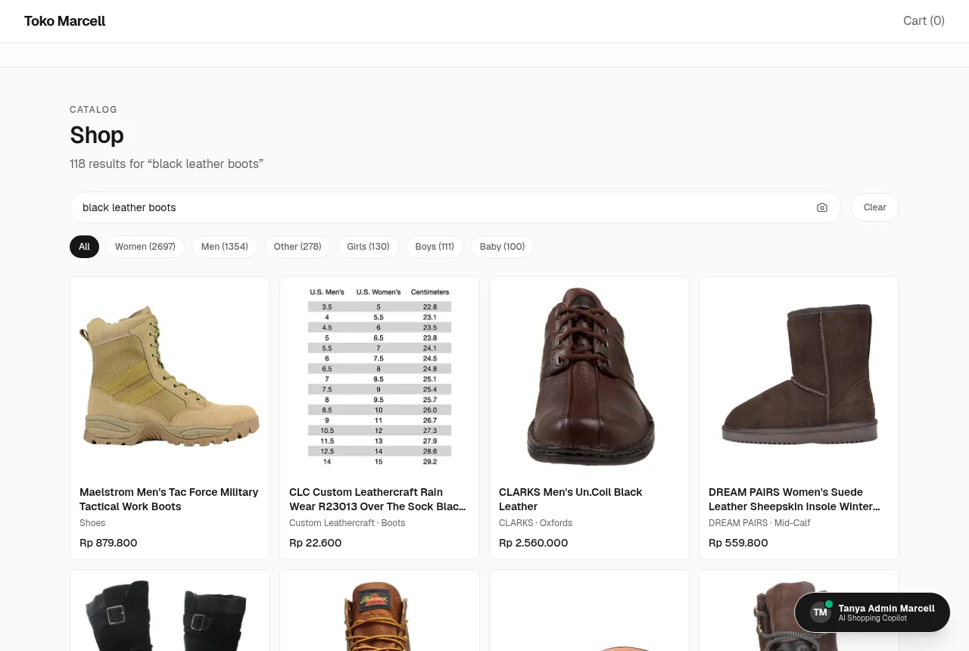This screenshot has height=651, width=969.
Task: Open the Maelstrom tactical boot image
Action: 170,376
